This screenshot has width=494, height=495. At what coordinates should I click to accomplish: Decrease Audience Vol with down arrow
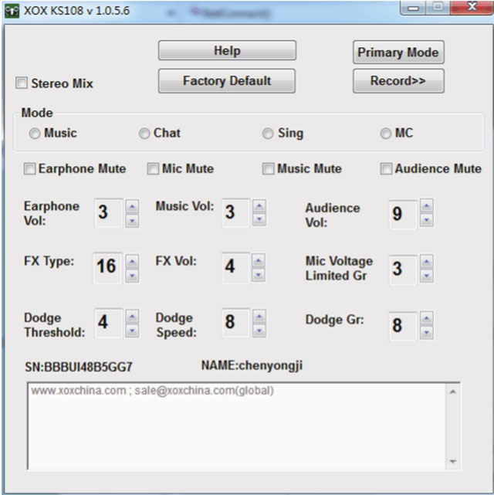tap(427, 220)
